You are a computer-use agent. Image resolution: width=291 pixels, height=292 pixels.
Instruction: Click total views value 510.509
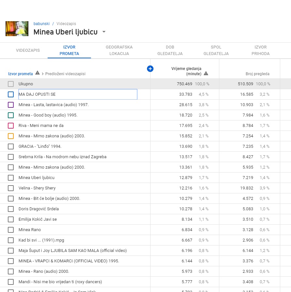click(245, 84)
